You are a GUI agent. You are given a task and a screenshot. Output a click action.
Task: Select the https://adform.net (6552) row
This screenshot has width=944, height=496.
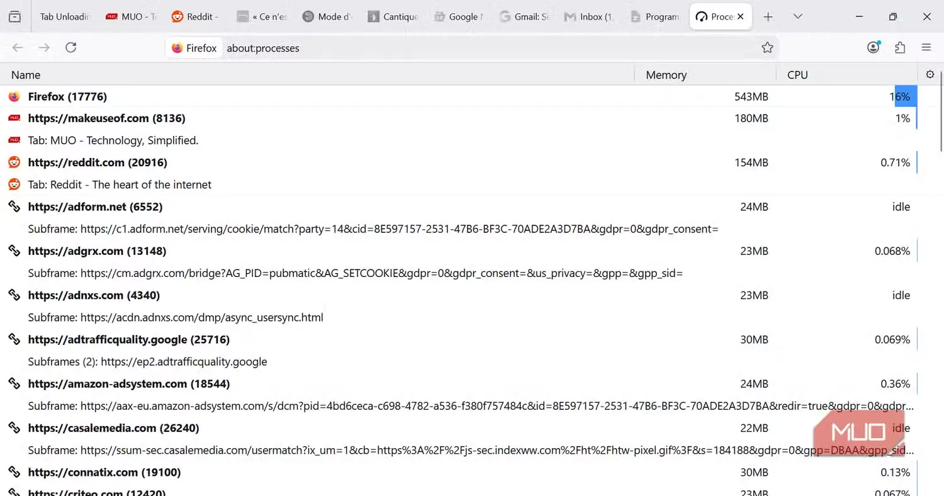click(x=459, y=206)
